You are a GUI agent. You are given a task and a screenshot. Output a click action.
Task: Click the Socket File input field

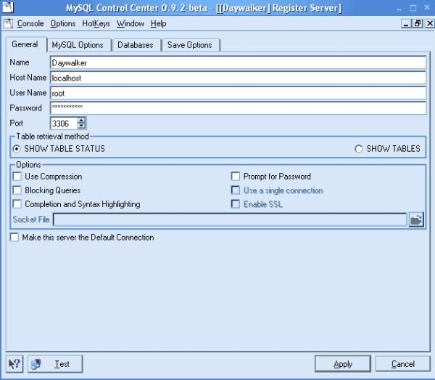coord(230,219)
